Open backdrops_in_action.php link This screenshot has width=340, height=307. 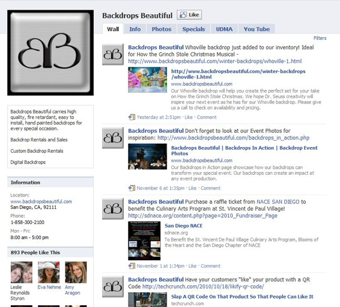tap(234, 138)
